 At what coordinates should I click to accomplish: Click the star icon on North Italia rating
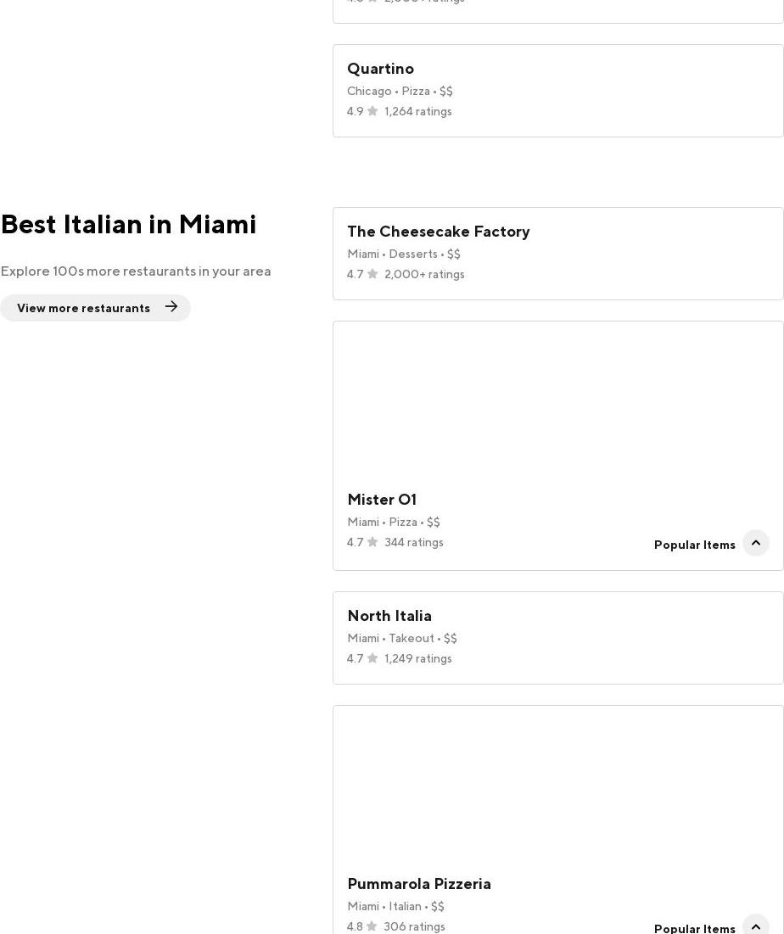coord(372,658)
